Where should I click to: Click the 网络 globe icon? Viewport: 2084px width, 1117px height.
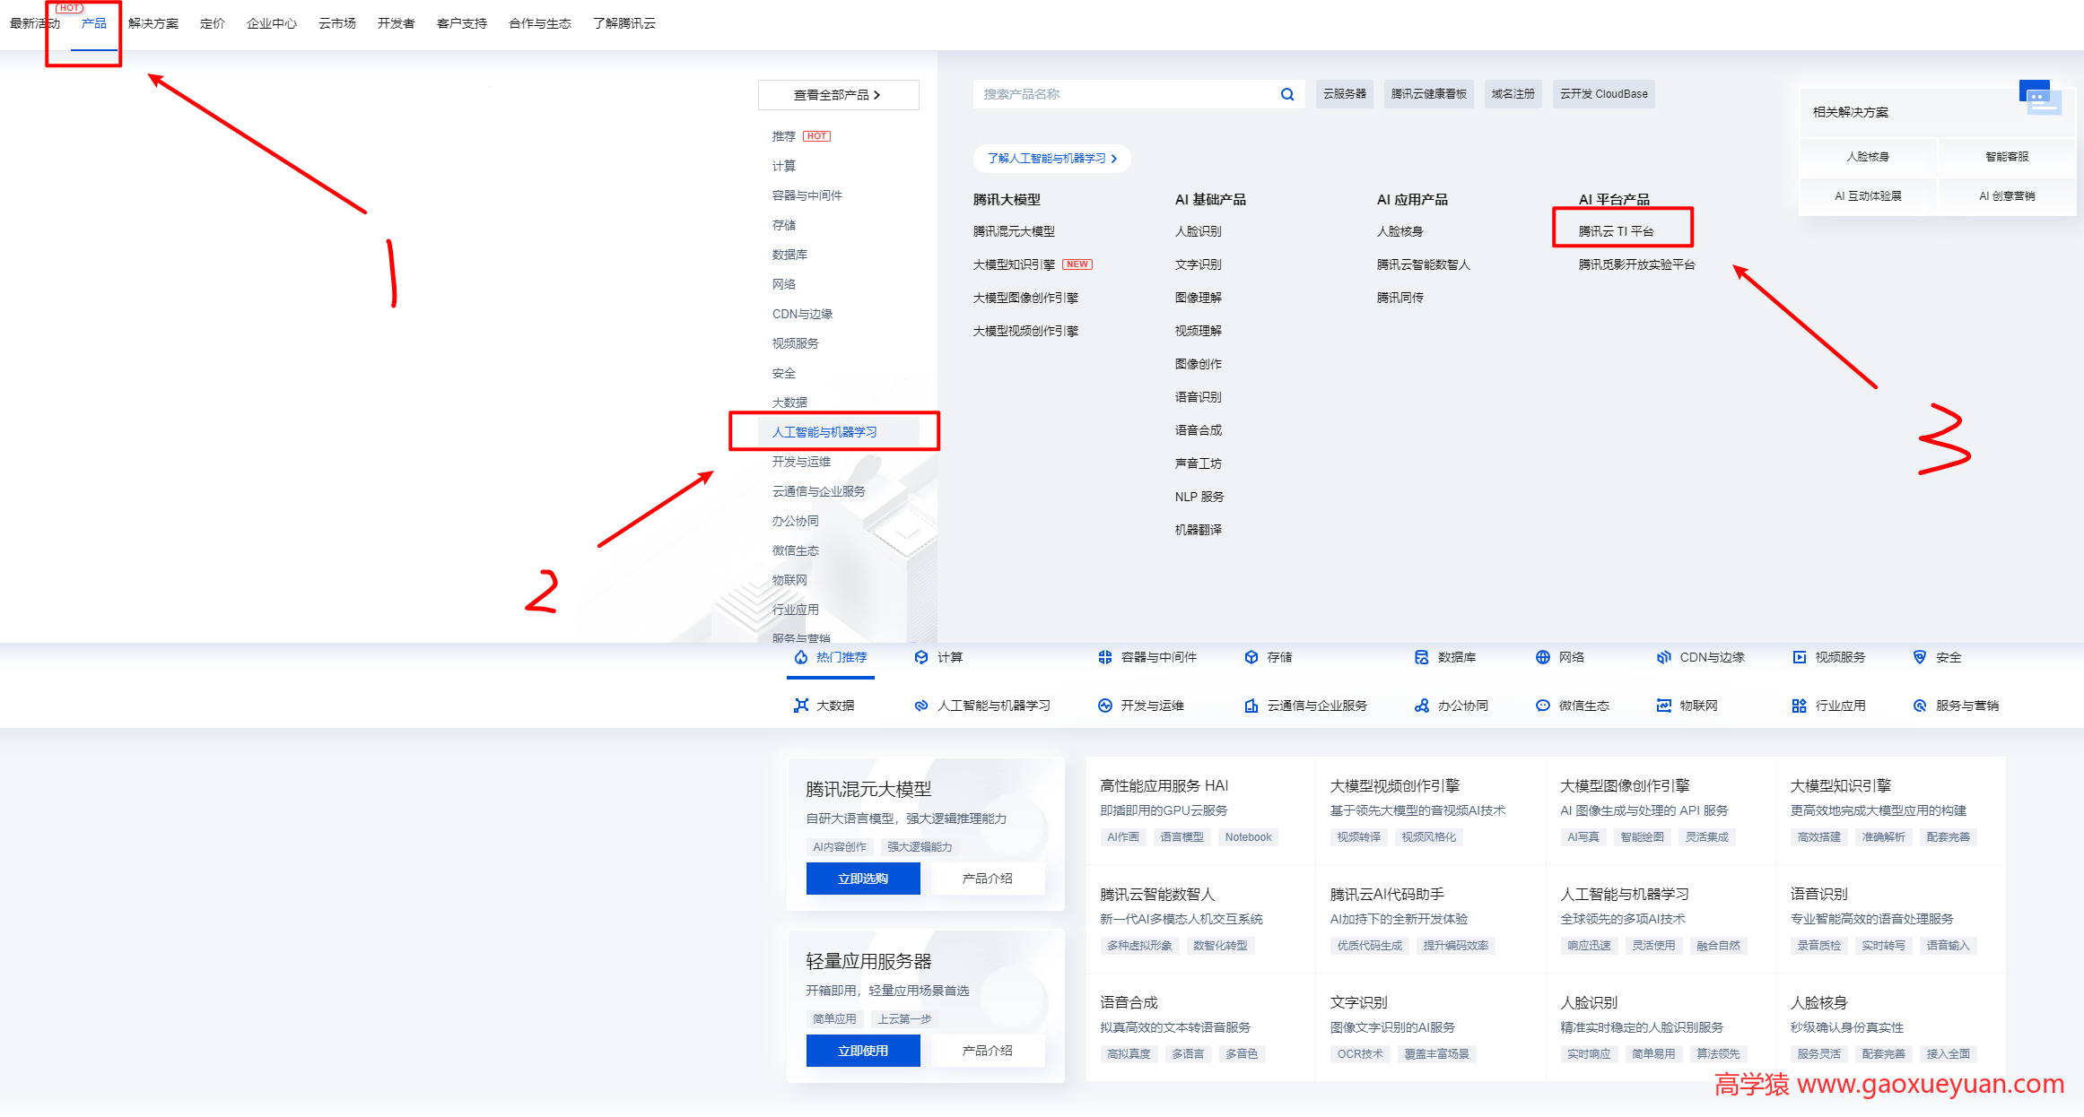click(x=1545, y=657)
